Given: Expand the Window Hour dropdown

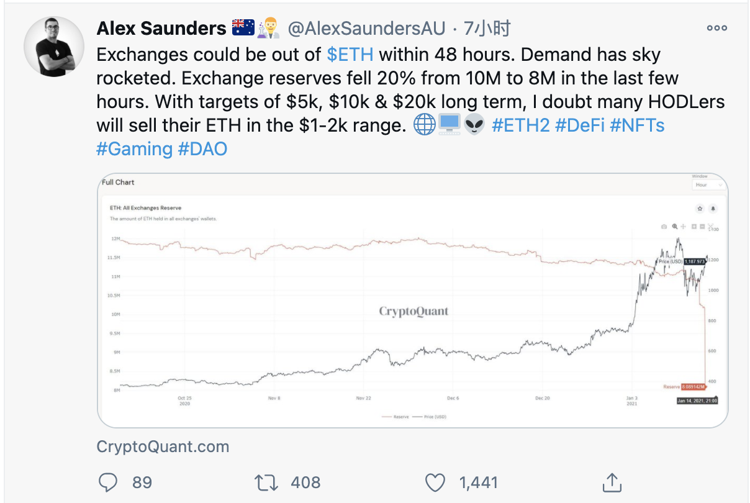Looking at the screenshot, I should tap(708, 185).
